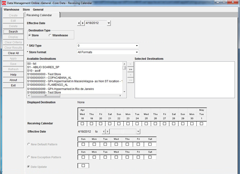Step end Effective Date forward
240x174 pixels.
[108, 132]
